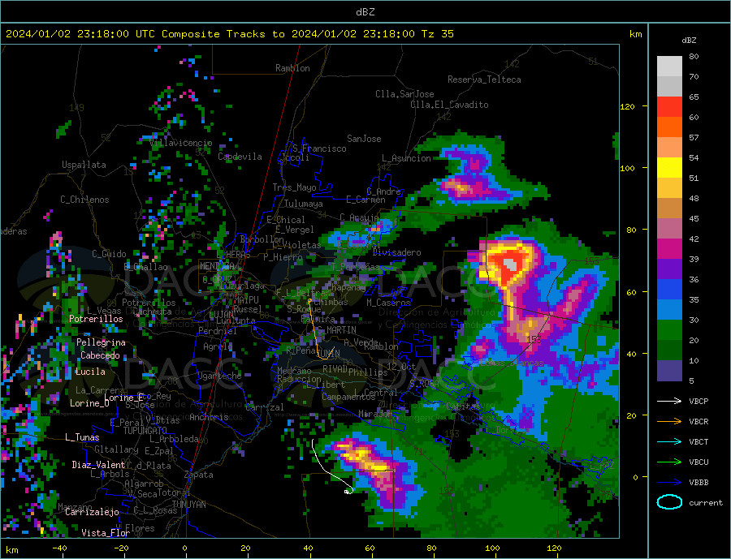Image resolution: width=731 pixels, height=559 pixels.
Task: Select the purple 36-39 dBZ color band
Action: click(x=669, y=269)
